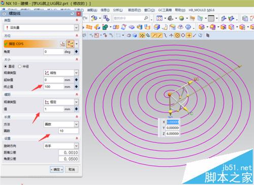This screenshot has width=254, height=185.
Task: Click the snap end point icon
Action: [x=154, y=35]
